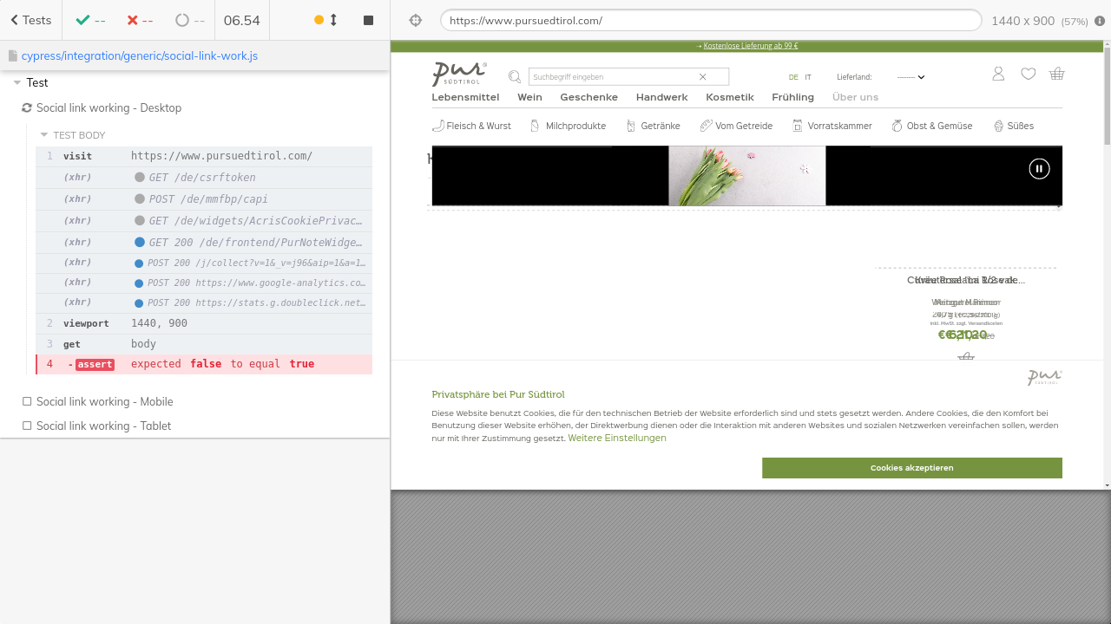Screen dimensions: 1111x624
Task: Open the wishlist heart icon
Action: coord(1028,75)
